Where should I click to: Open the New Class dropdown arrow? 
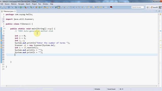42,7
